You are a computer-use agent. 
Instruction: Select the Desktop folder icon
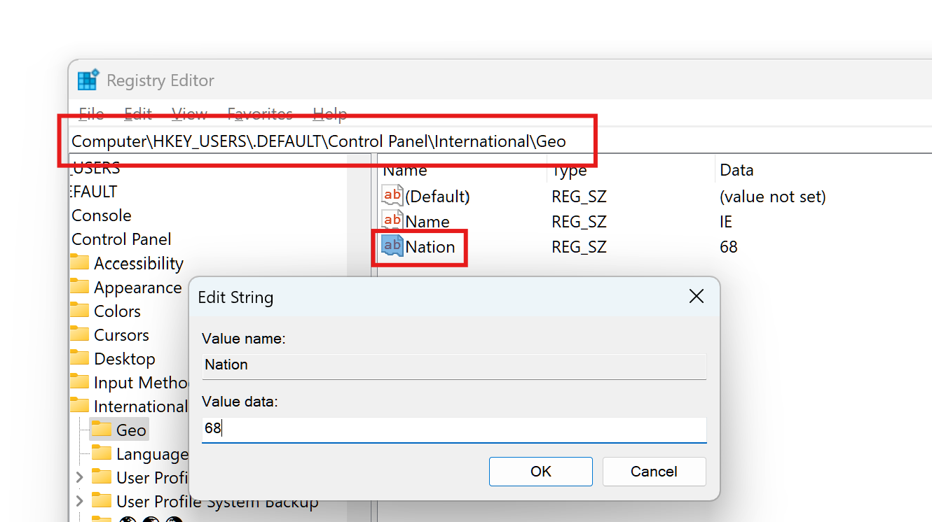[80, 359]
